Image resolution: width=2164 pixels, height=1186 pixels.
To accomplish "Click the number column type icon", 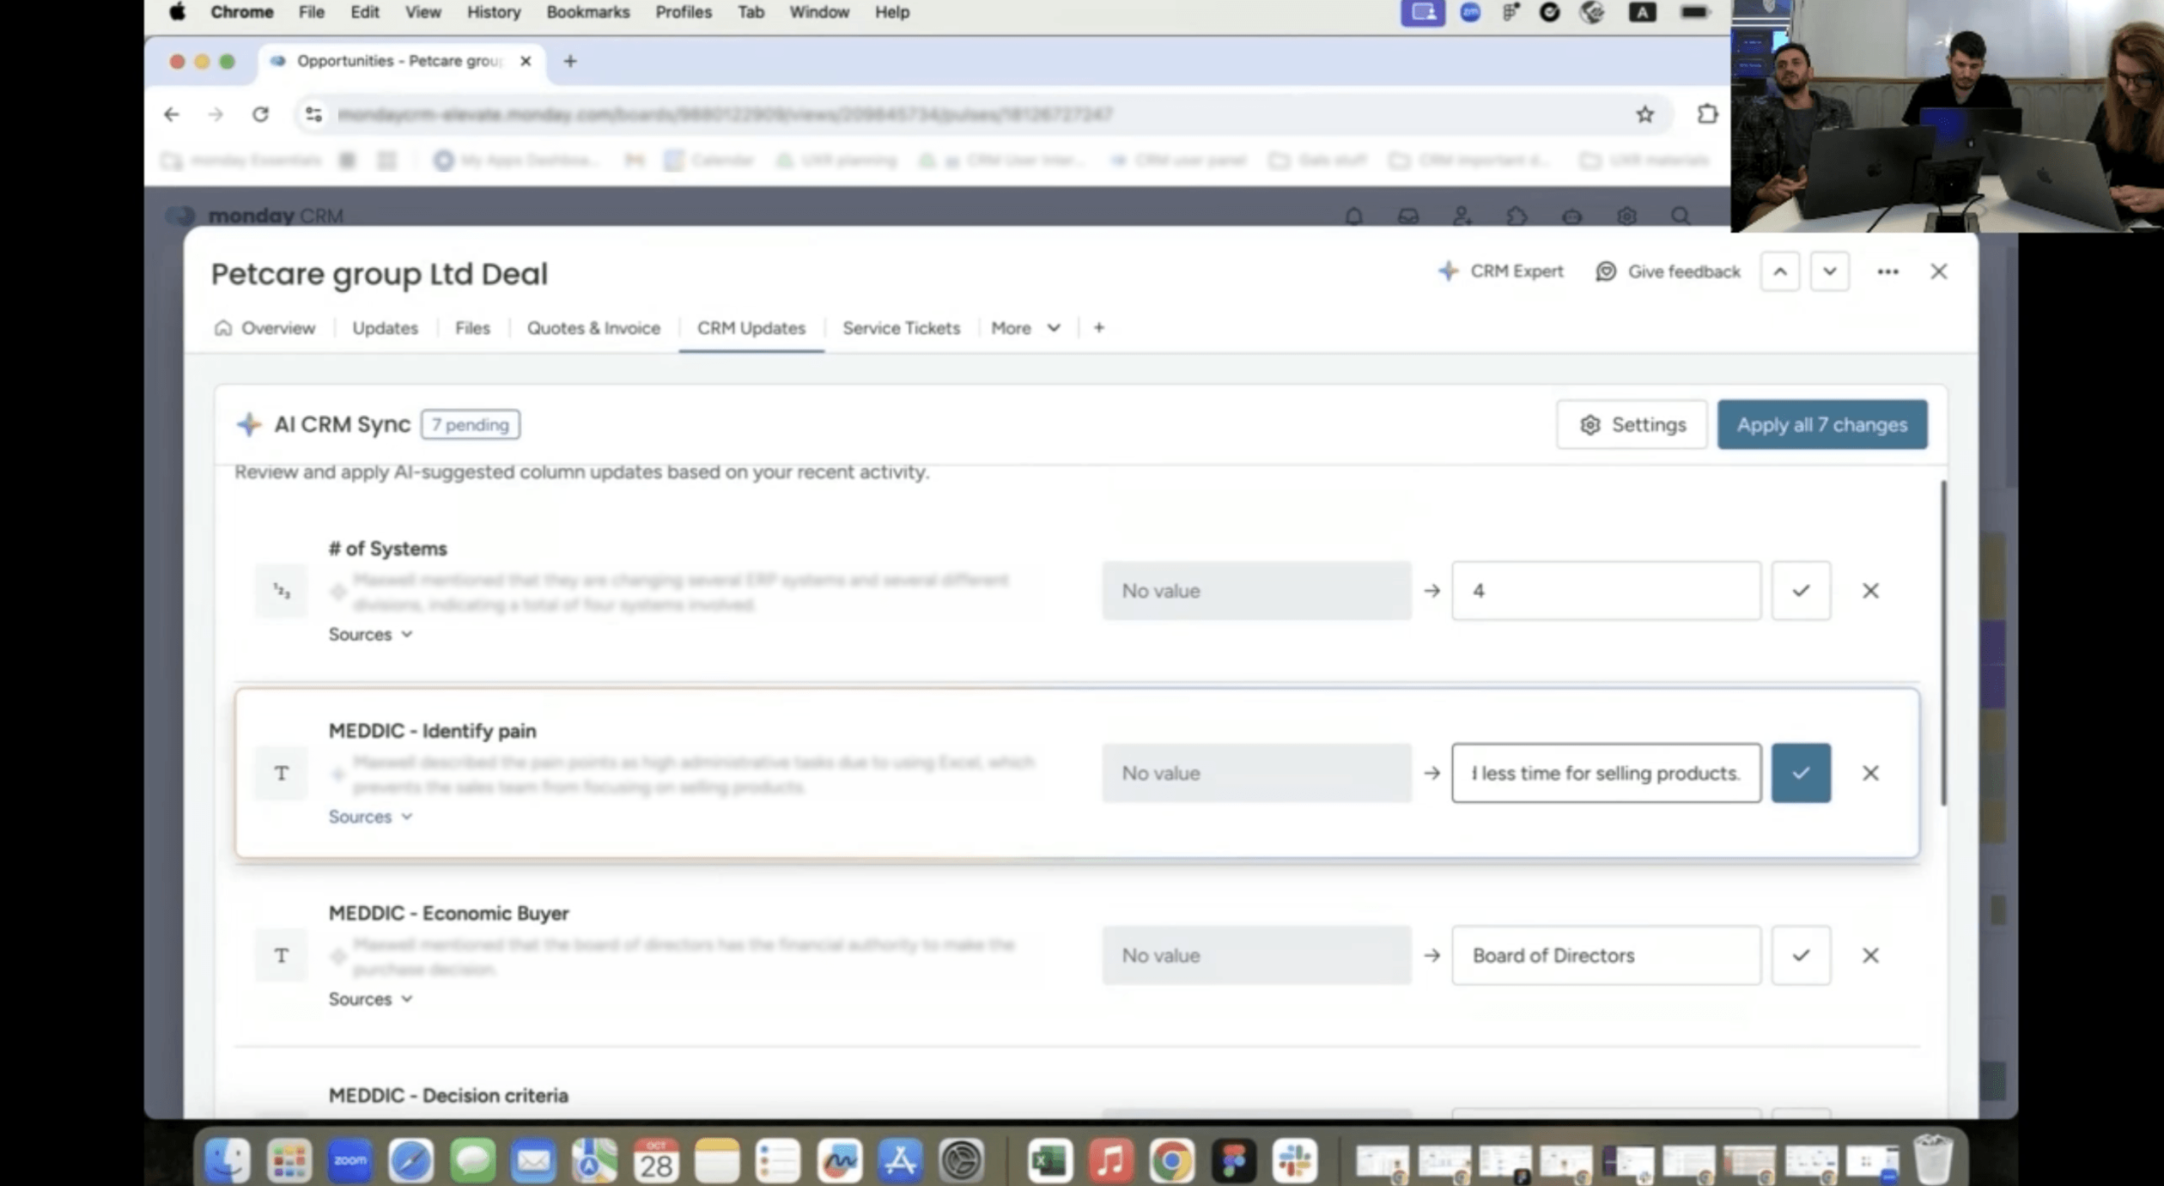I will [281, 591].
